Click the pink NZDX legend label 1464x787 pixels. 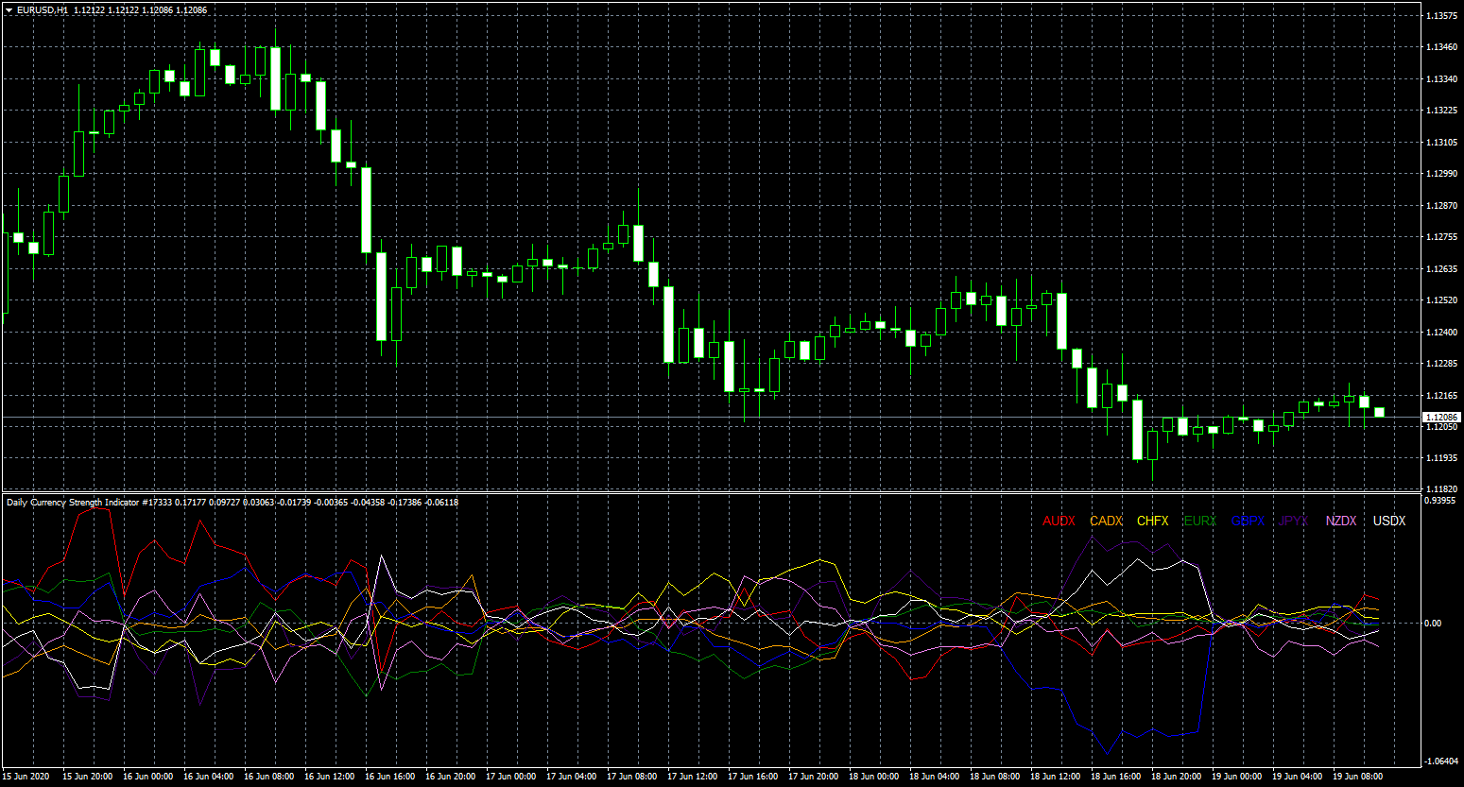tap(1341, 521)
